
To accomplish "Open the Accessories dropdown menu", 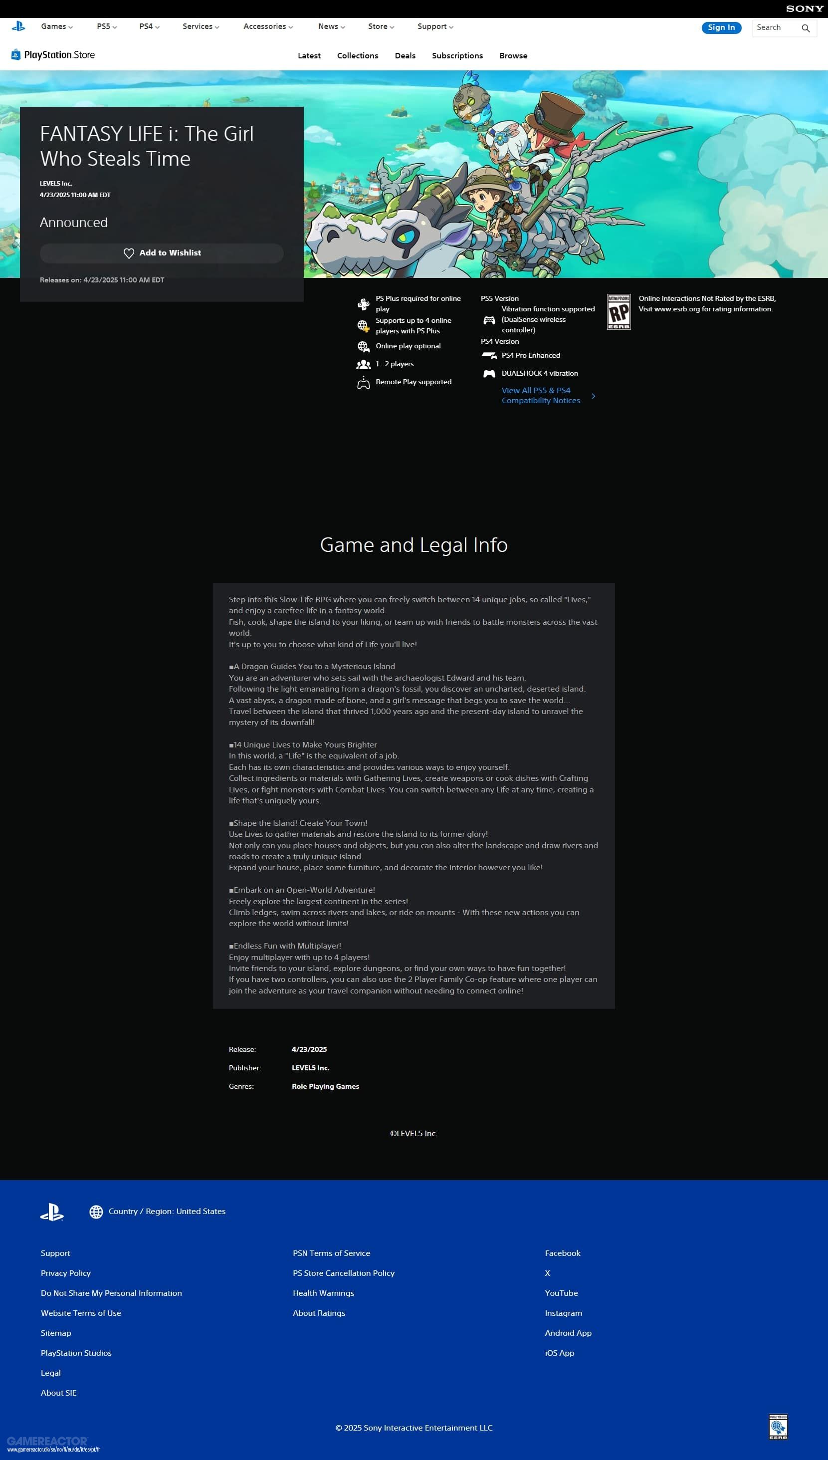I will [268, 27].
